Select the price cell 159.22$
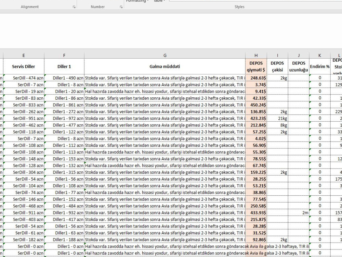Screen dimensions: 342x257 coord(256,172)
